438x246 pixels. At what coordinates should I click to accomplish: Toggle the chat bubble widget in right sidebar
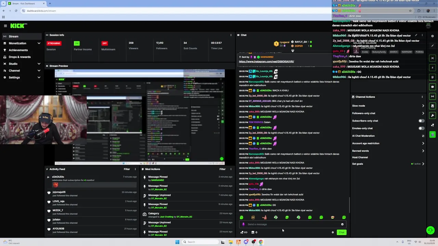[x=433, y=87]
